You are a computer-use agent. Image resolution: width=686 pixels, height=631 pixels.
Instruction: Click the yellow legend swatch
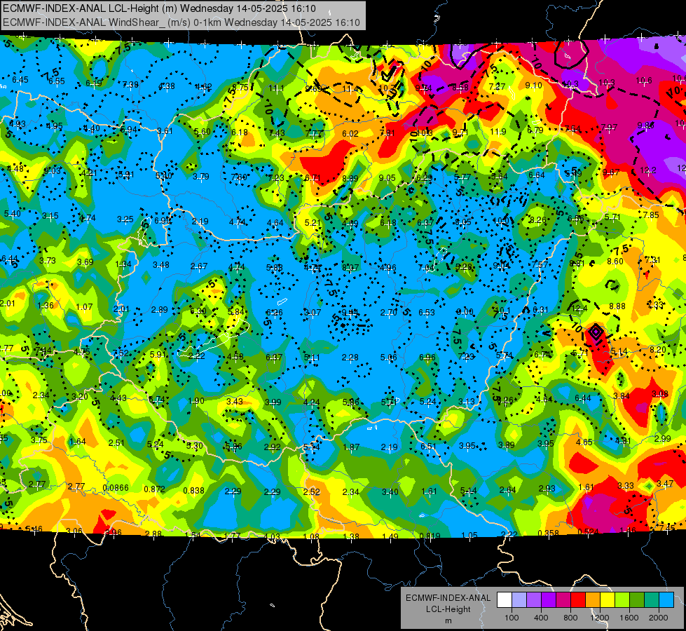click(x=608, y=600)
